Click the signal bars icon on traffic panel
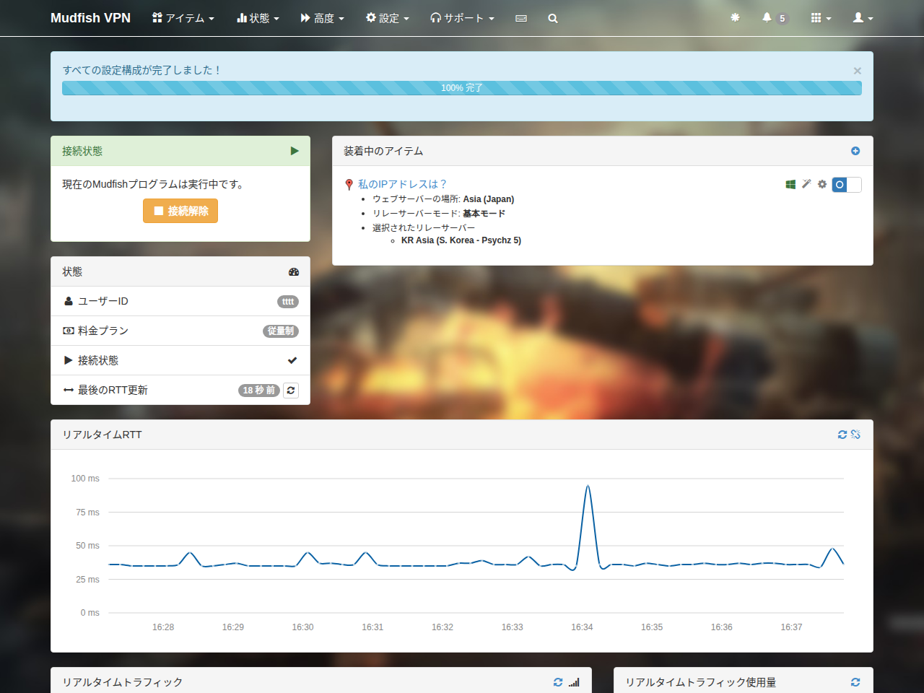The height and width of the screenshot is (693, 924). tap(574, 682)
